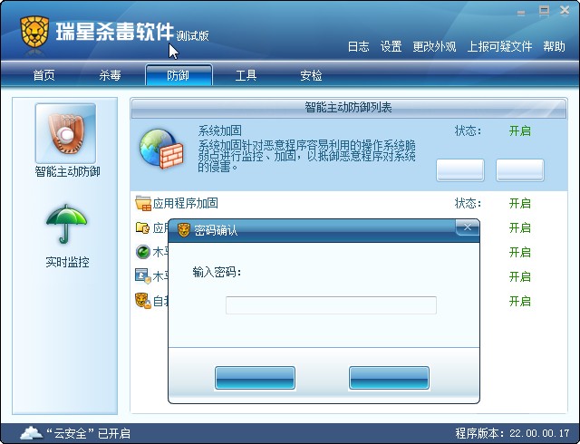Choose 更改外观 in the top menu
The width and height of the screenshot is (580, 444).
(434, 46)
